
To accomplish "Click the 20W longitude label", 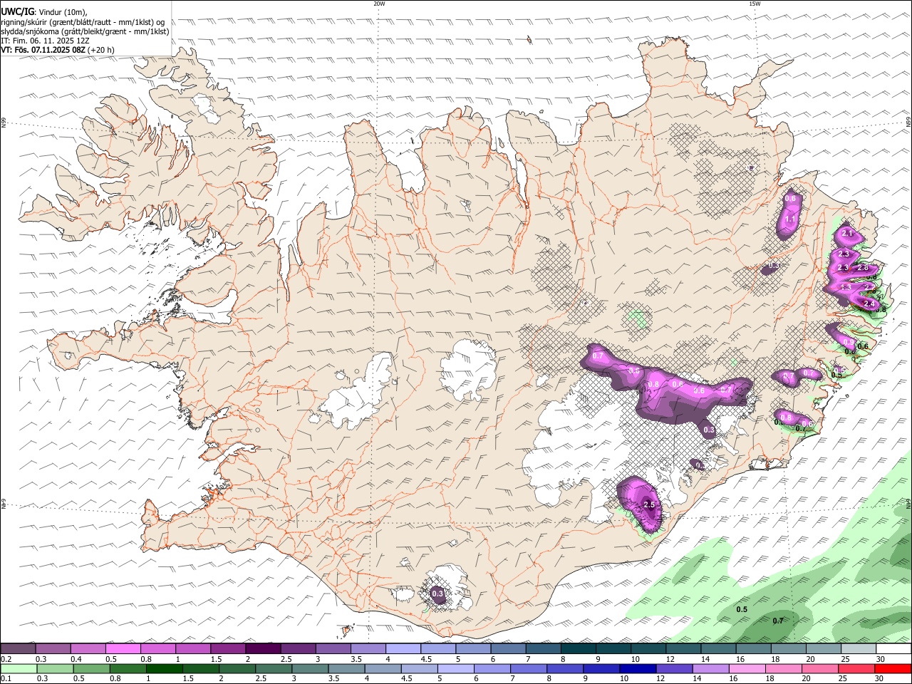I will click(x=379, y=4).
